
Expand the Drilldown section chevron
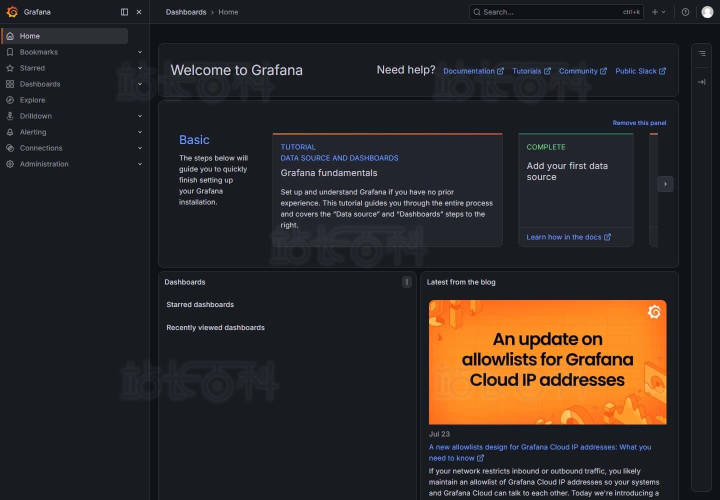coord(140,116)
